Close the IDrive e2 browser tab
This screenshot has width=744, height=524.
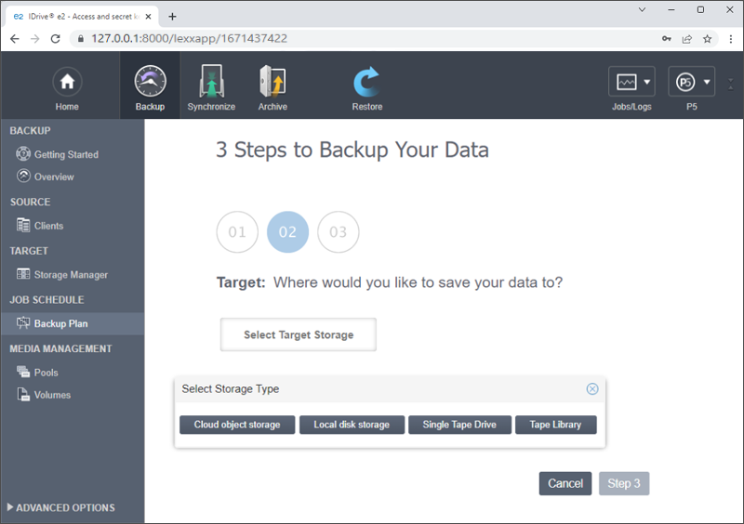149,17
